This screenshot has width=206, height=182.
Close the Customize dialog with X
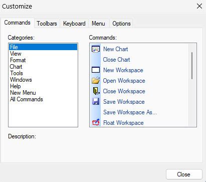point(199,7)
